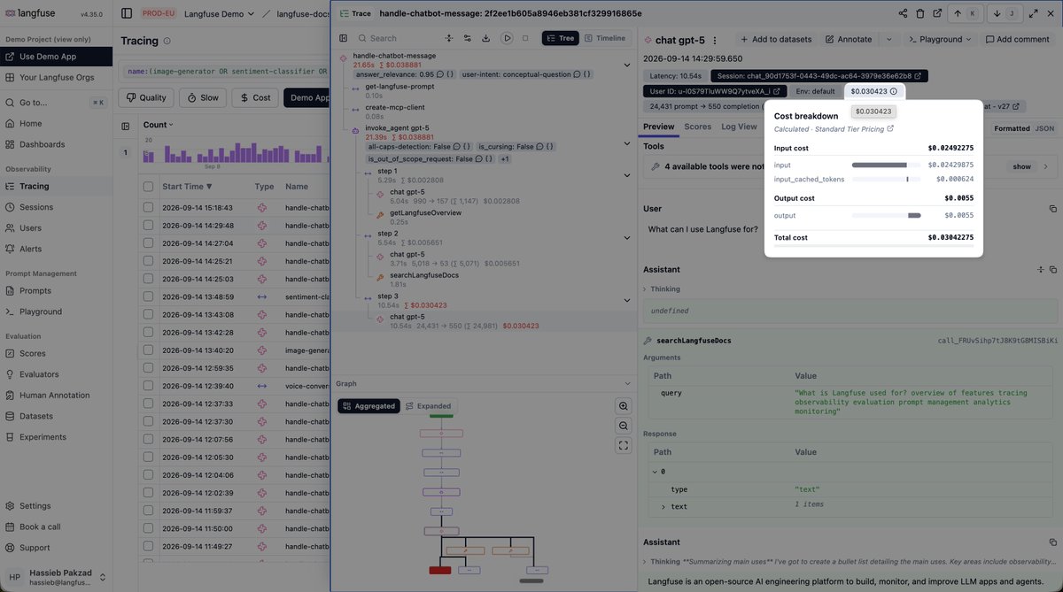This screenshot has width=1063, height=592.
Task: Open trace in new tab icon
Action: pyautogui.click(x=936, y=13)
